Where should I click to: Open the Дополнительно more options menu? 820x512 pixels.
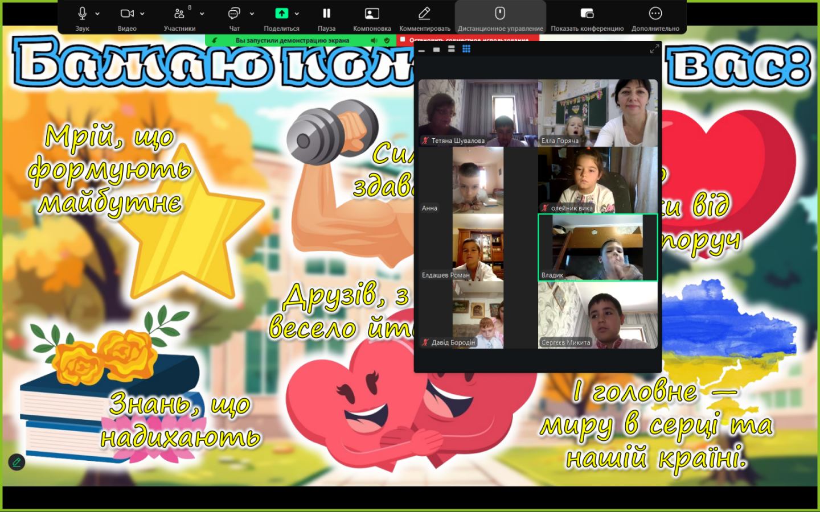655,14
